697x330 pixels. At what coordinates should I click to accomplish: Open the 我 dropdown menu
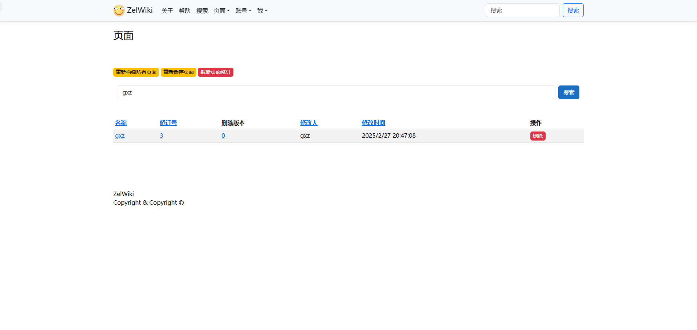coord(262,11)
